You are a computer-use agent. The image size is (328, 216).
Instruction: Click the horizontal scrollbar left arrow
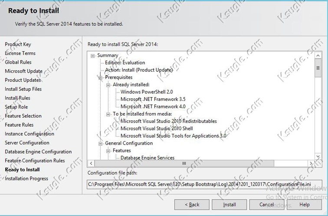(91, 163)
